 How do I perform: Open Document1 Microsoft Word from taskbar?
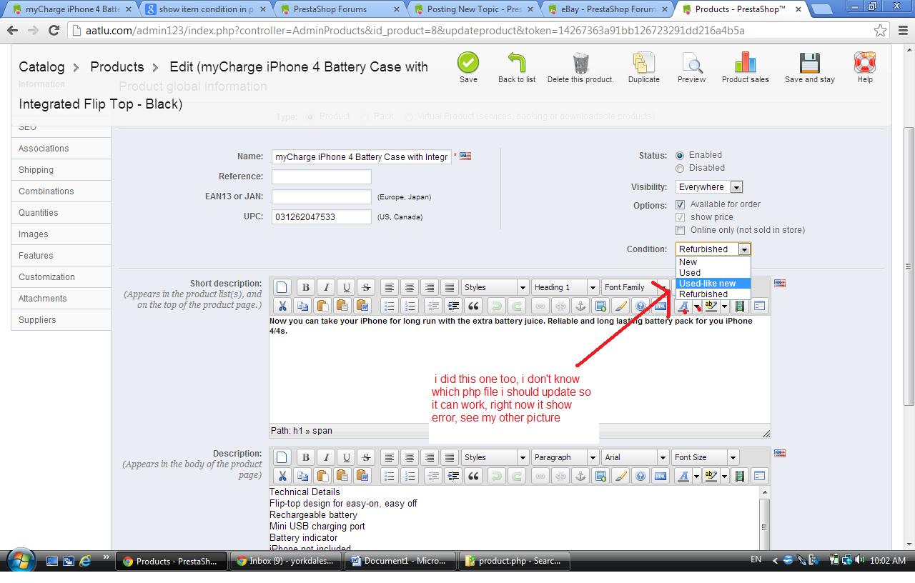click(x=400, y=561)
